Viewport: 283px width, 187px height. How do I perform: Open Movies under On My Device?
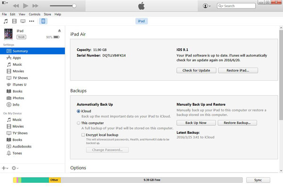click(33, 126)
